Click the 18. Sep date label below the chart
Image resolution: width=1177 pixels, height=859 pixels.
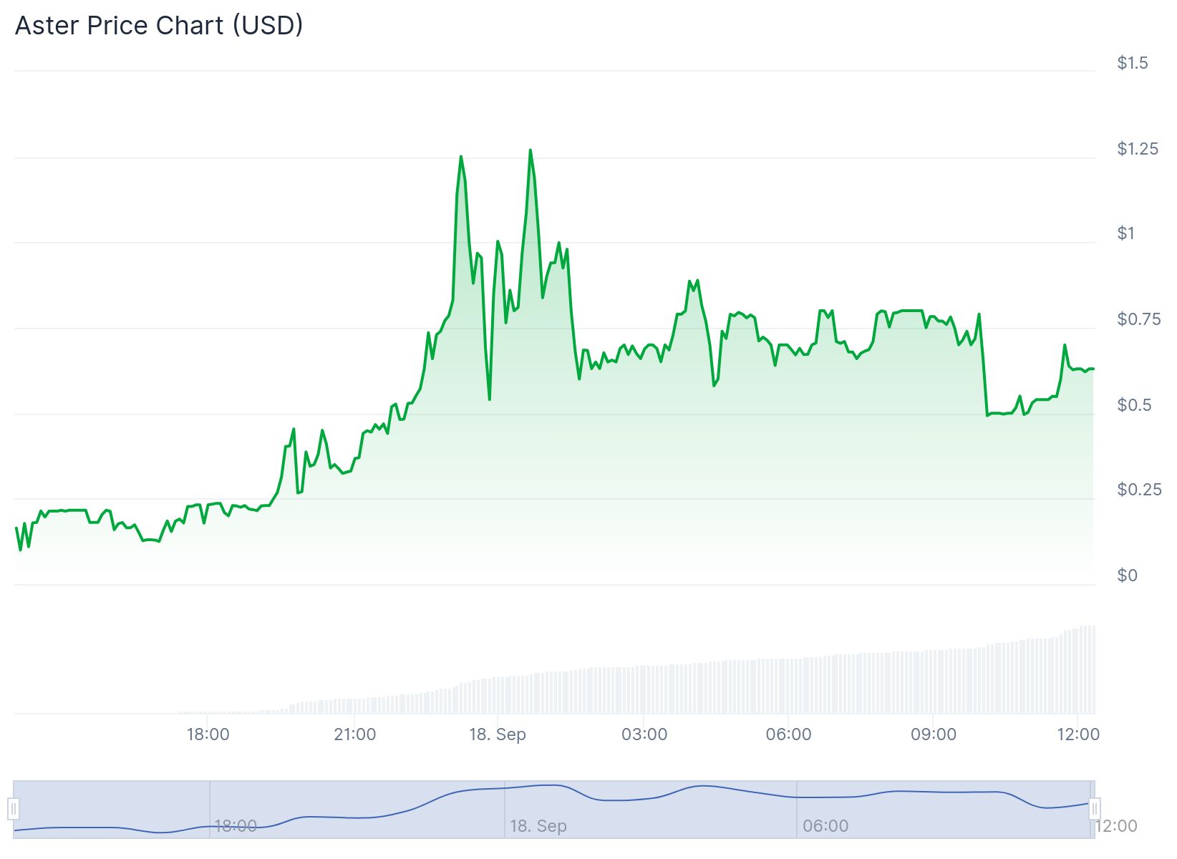[498, 734]
